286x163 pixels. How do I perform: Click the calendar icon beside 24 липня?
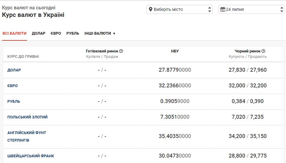(223, 9)
